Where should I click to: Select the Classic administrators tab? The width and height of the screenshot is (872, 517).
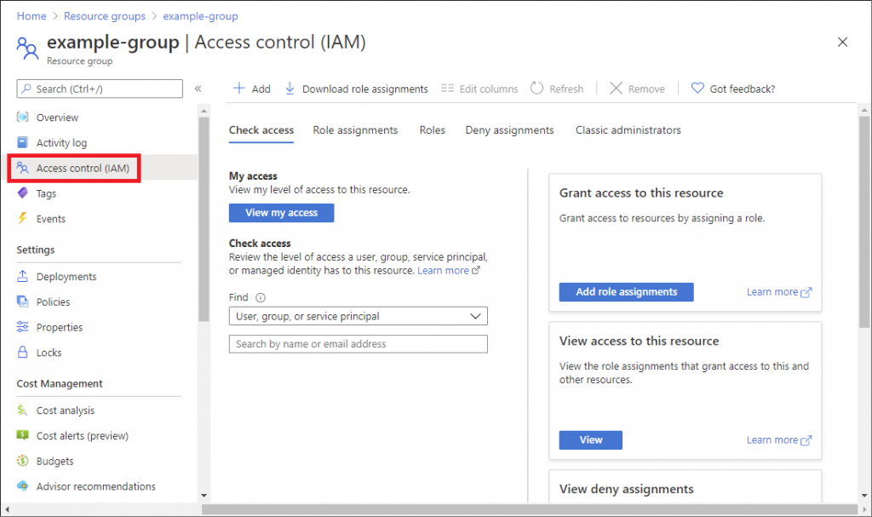point(628,130)
